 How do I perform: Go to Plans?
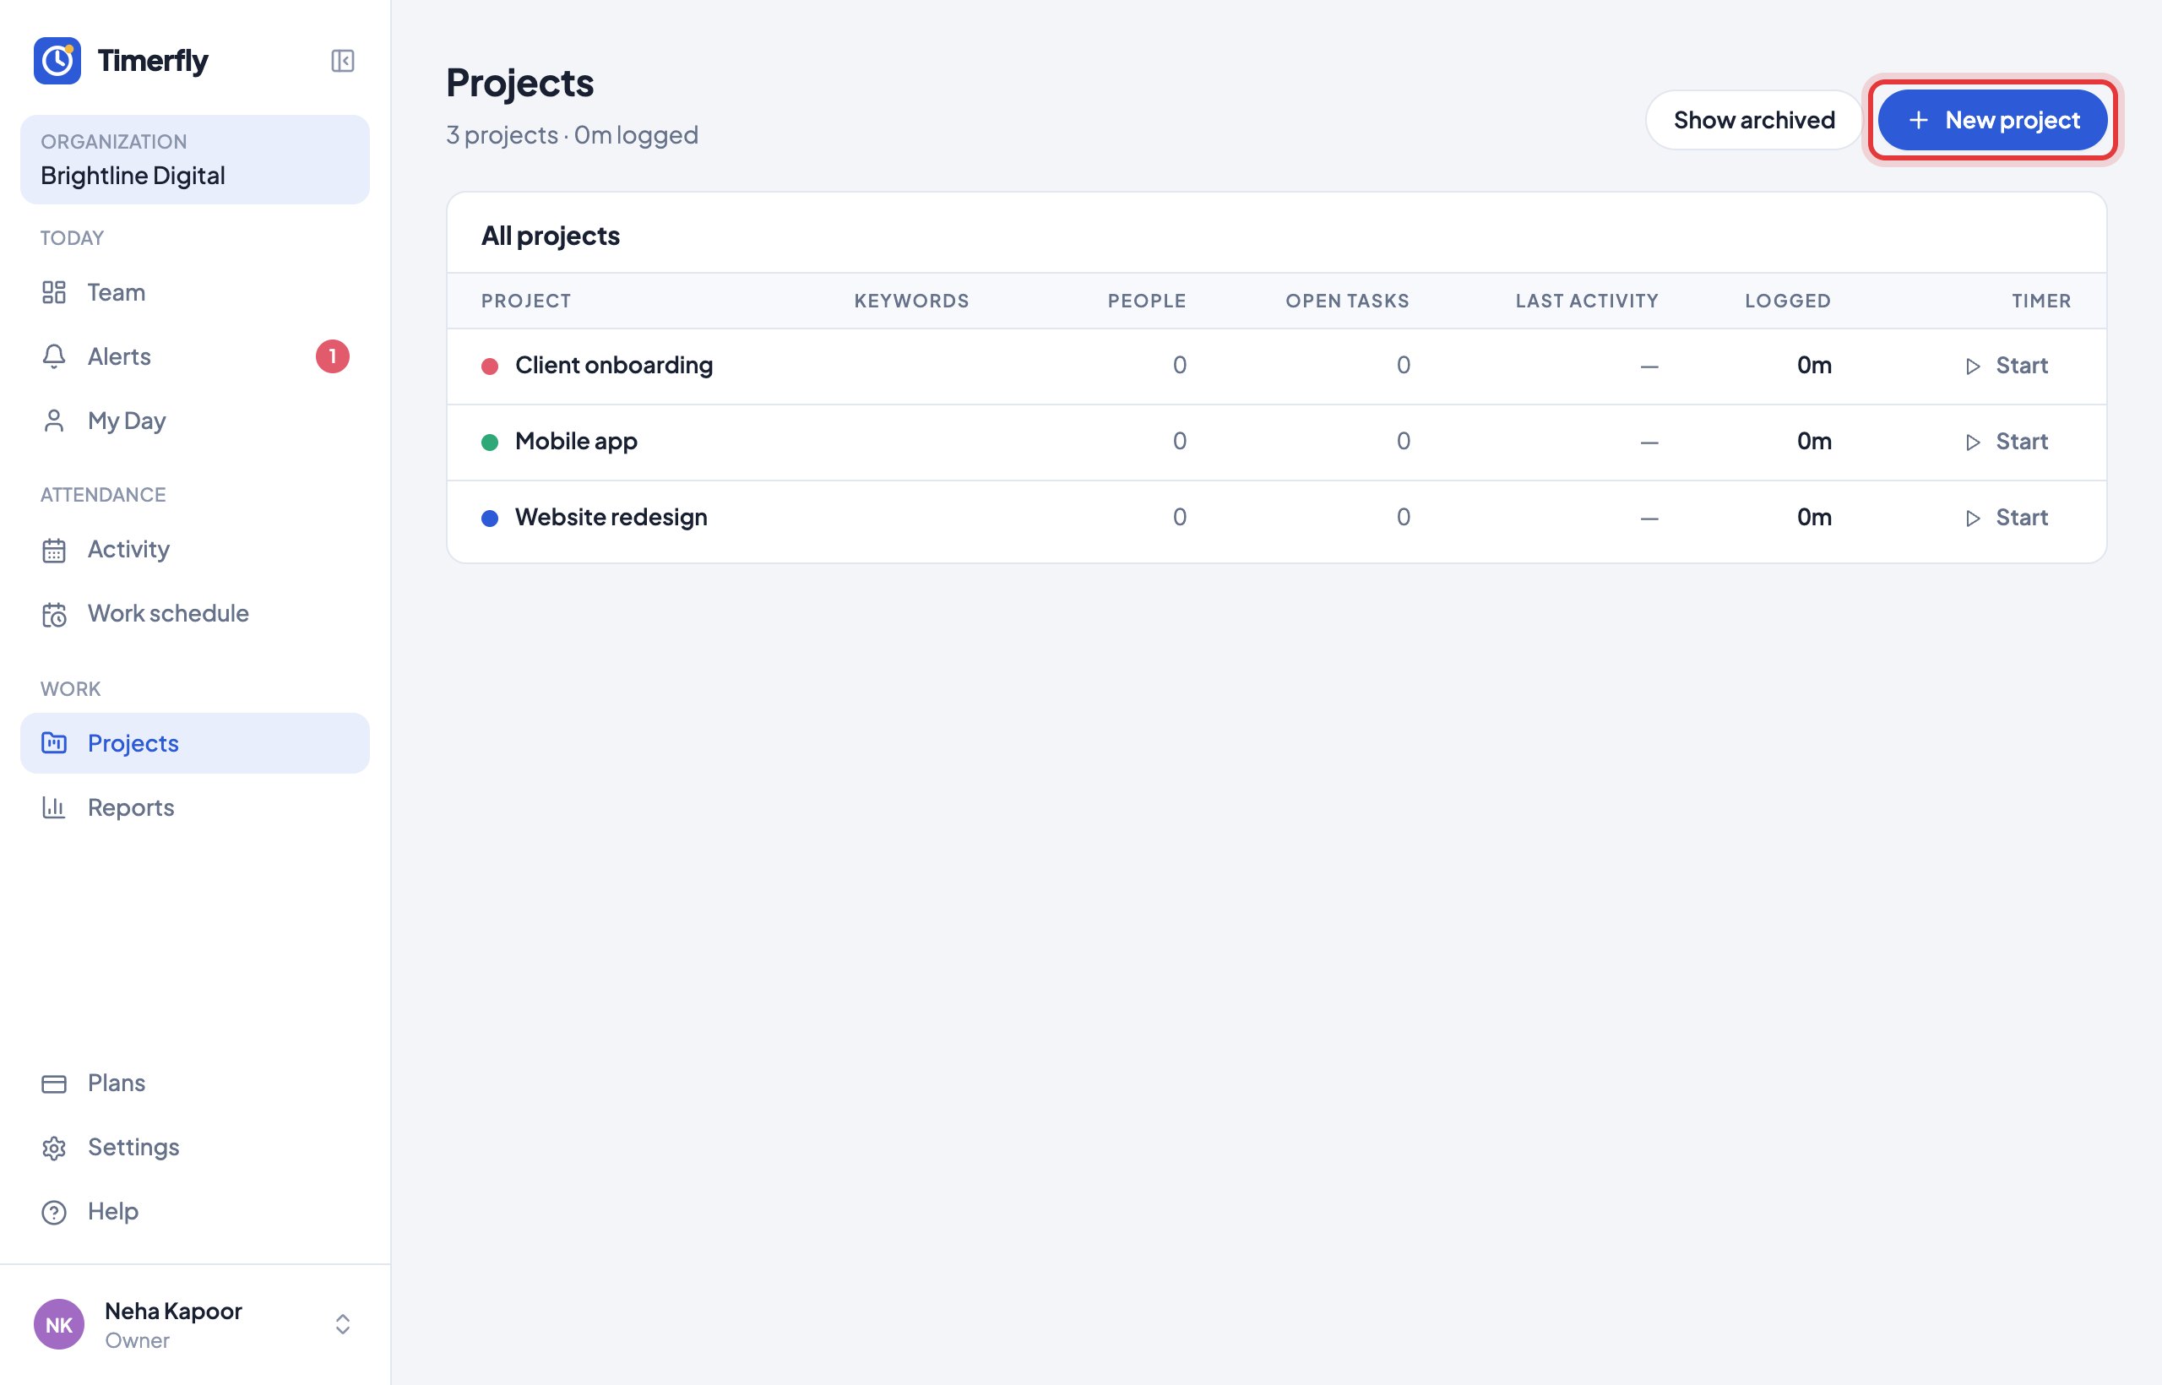(195, 1083)
